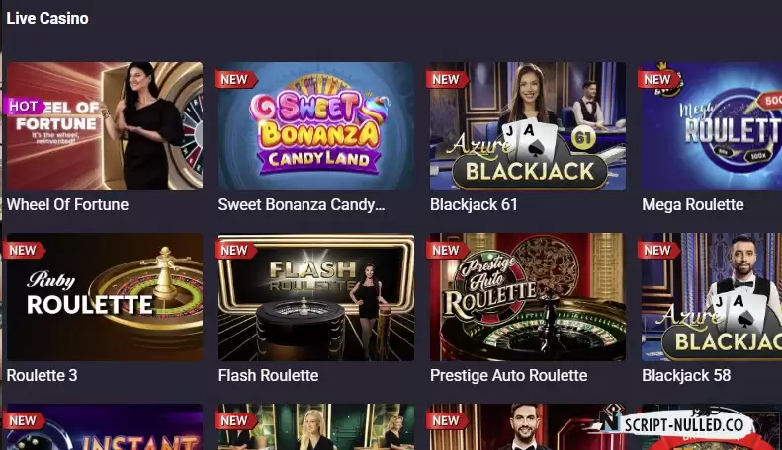The height and width of the screenshot is (450, 782).
Task: Click the Wheel Of Fortune title link
Action: click(67, 204)
